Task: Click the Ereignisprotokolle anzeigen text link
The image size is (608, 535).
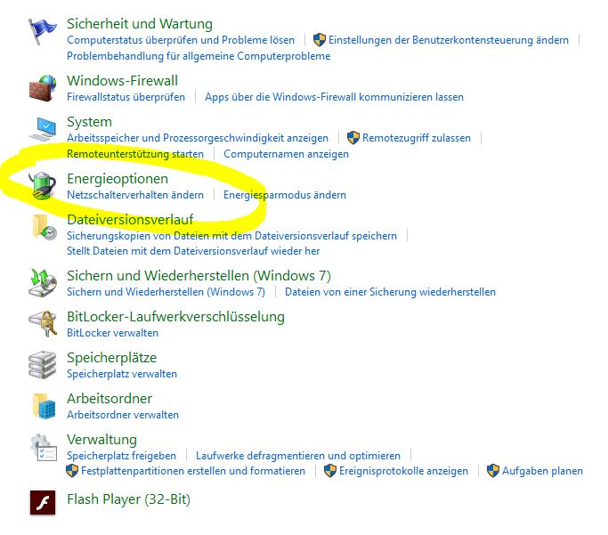Action: pyautogui.click(x=403, y=471)
